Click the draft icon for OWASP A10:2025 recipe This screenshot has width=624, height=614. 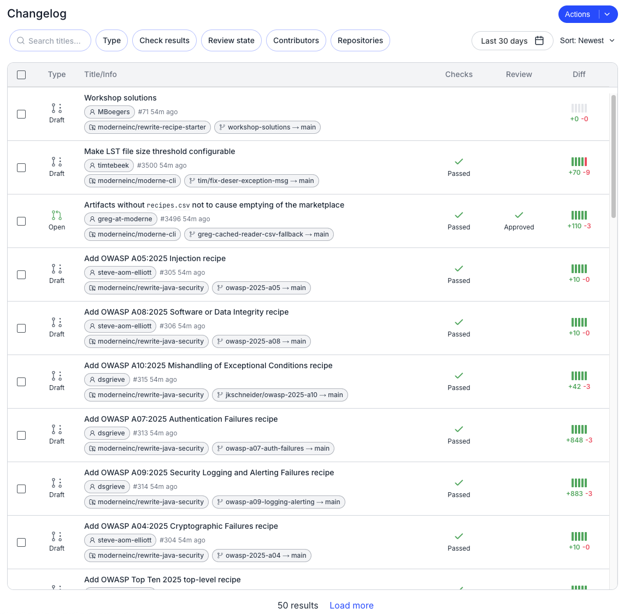pos(56,376)
